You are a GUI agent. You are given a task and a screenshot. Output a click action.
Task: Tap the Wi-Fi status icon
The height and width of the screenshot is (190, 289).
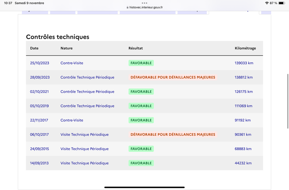pos(267,3)
